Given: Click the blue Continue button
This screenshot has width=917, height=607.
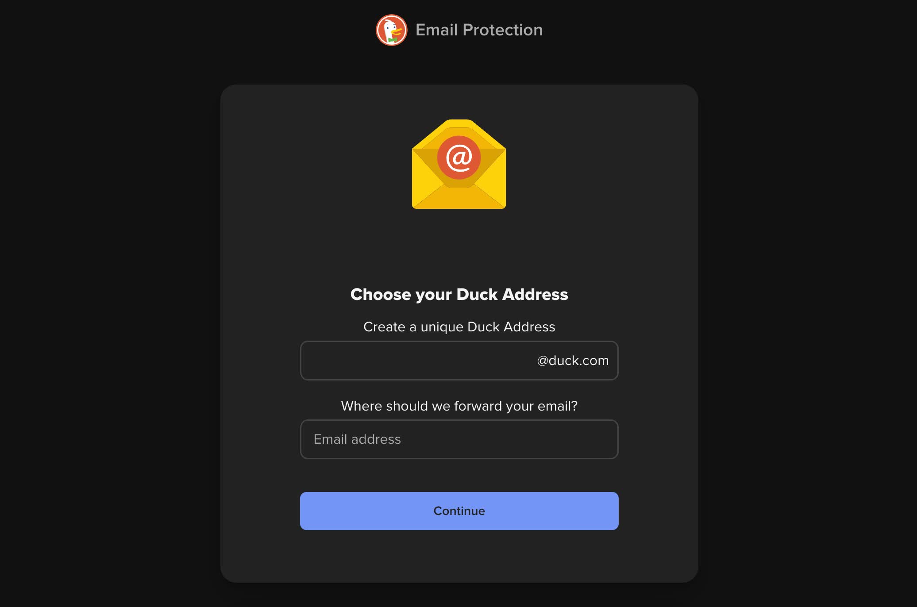Looking at the screenshot, I should tap(459, 511).
